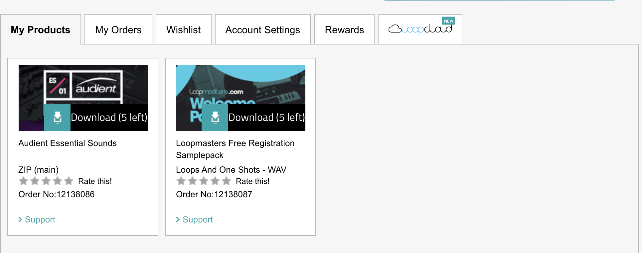Rate Audient Essential Sounds three stars
This screenshot has width=642, height=253.
tap(46, 181)
